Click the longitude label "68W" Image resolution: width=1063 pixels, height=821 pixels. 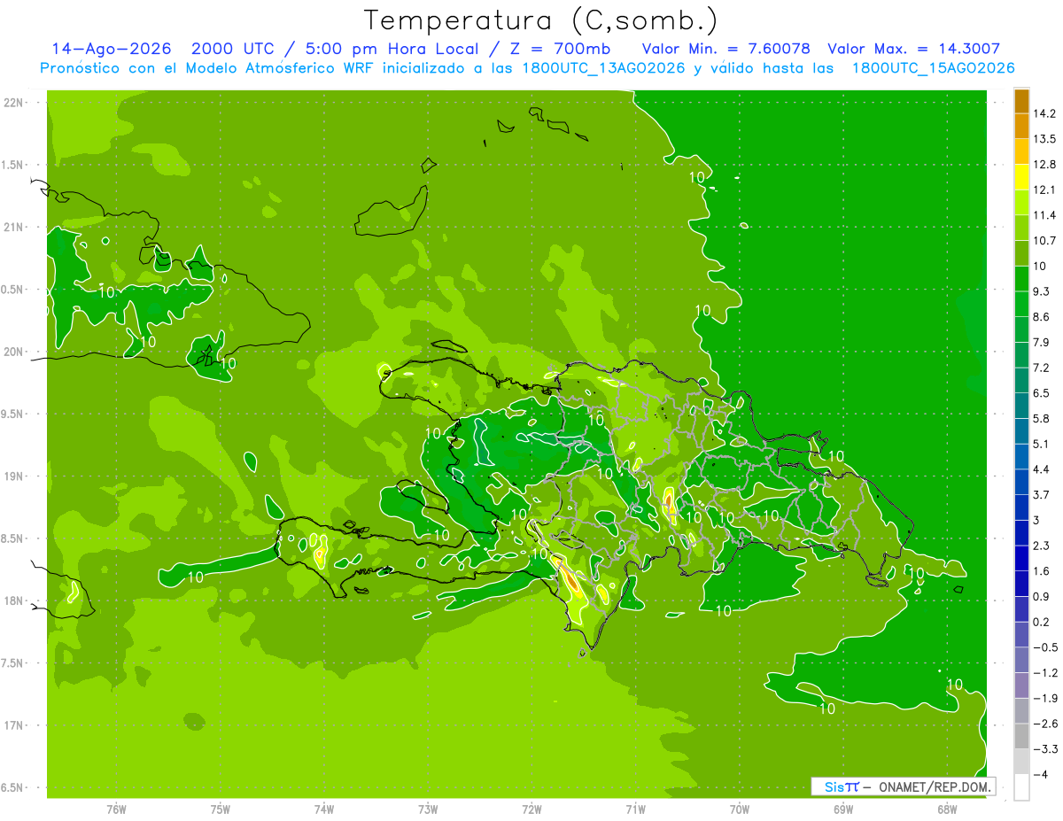947,809
